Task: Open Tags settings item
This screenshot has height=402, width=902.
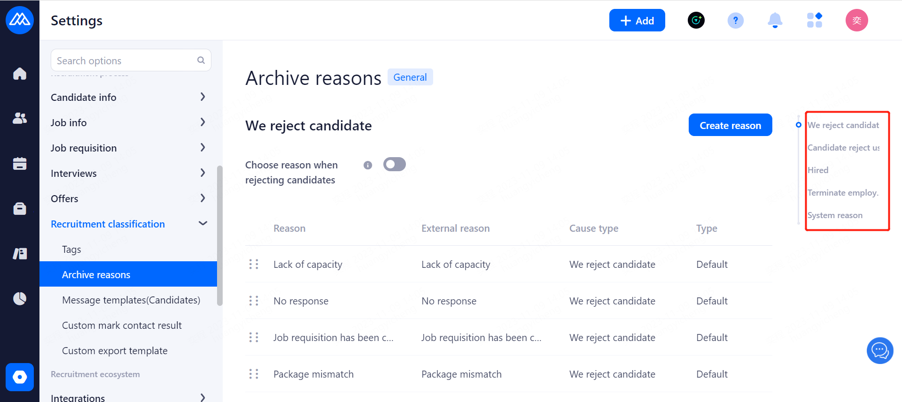Action: [x=71, y=250]
